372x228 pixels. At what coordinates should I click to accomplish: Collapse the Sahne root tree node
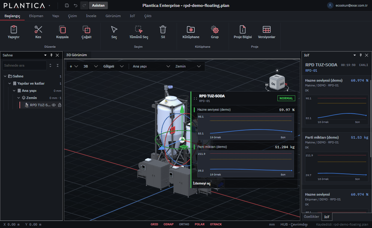(5, 76)
